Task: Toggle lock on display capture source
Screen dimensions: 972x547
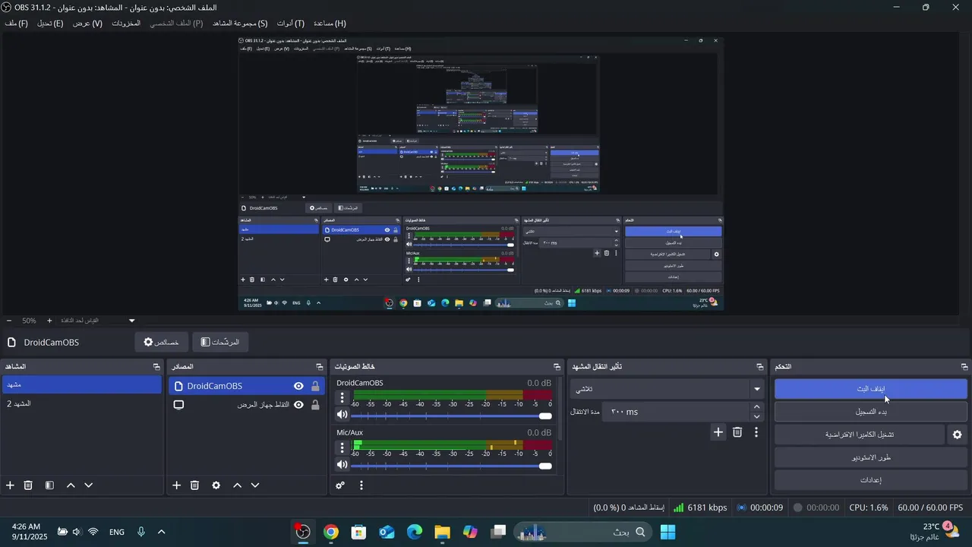Action: (315, 405)
